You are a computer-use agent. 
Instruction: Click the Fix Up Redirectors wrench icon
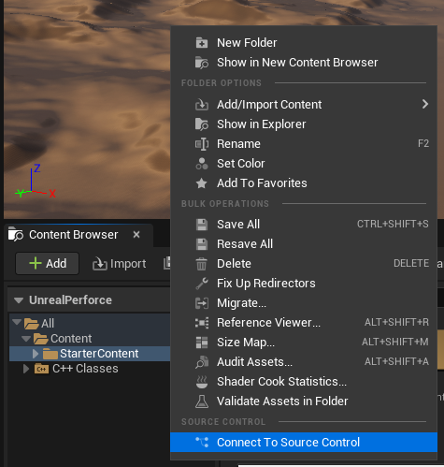tap(202, 284)
